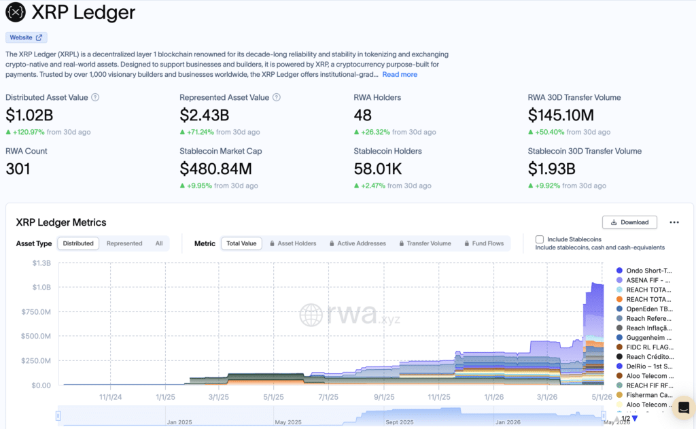The image size is (696, 429).
Task: Select the All asset type
Action: (x=159, y=243)
